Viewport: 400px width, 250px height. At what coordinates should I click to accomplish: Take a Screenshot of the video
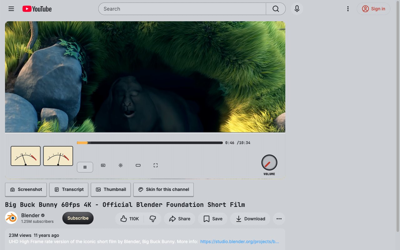[26, 189]
